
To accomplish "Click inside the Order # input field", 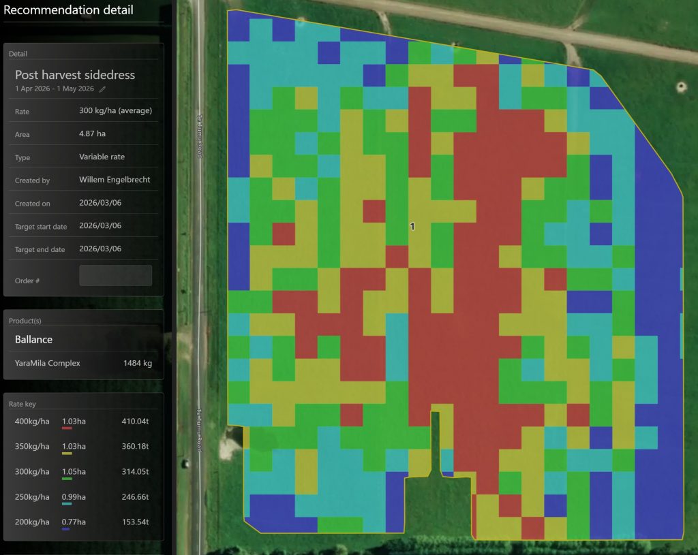I will 115,275.
